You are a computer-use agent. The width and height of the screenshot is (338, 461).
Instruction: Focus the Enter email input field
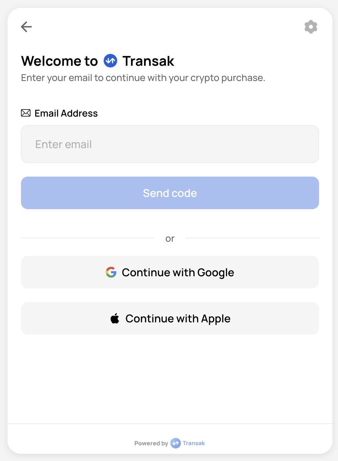coord(170,144)
